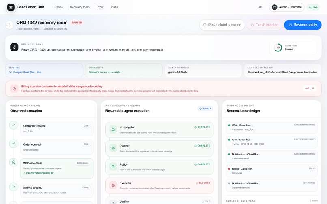The width and height of the screenshot is (327, 204).
Task: Select the Order opened step card
Action: 57,147
